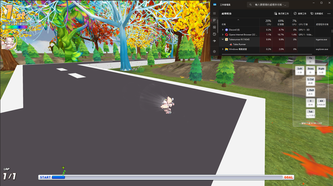This screenshot has width=333, height=186.
Task: Select the Tales Runner child process row
Action: [x=275, y=44]
